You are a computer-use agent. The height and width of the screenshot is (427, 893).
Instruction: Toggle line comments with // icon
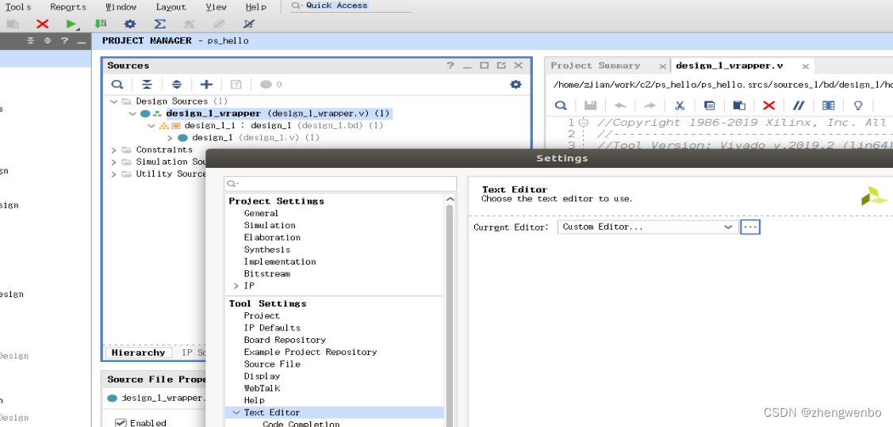coord(799,105)
